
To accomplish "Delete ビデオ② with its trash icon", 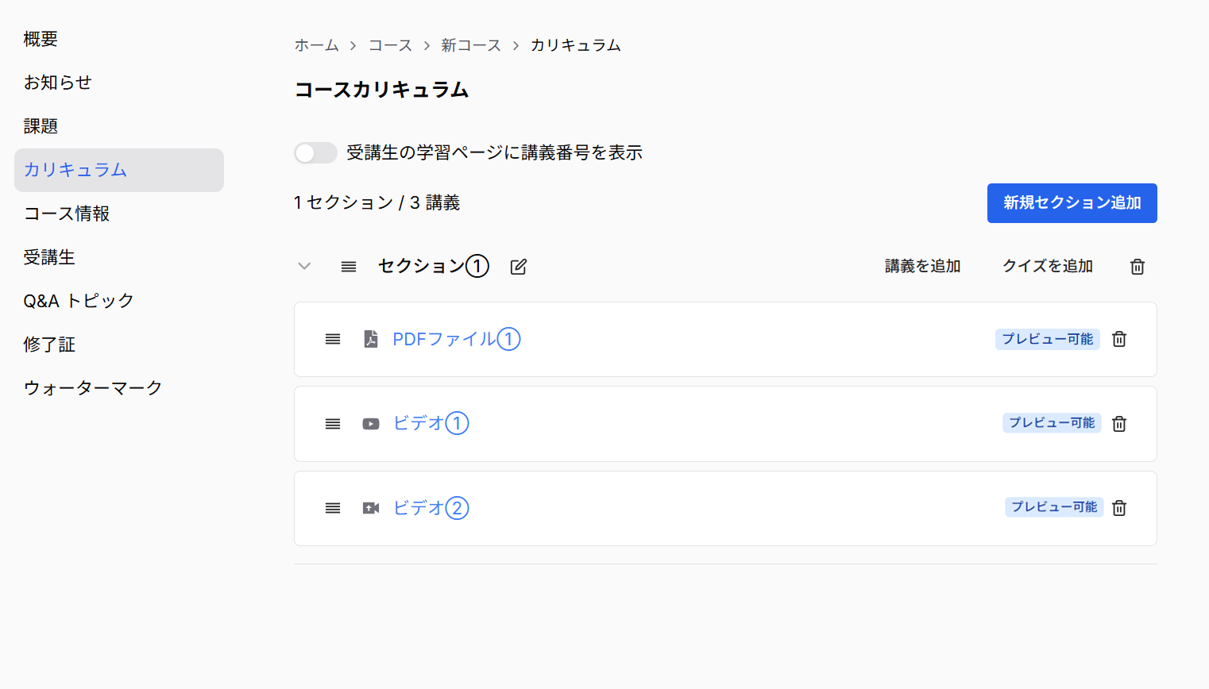I will (x=1118, y=508).
